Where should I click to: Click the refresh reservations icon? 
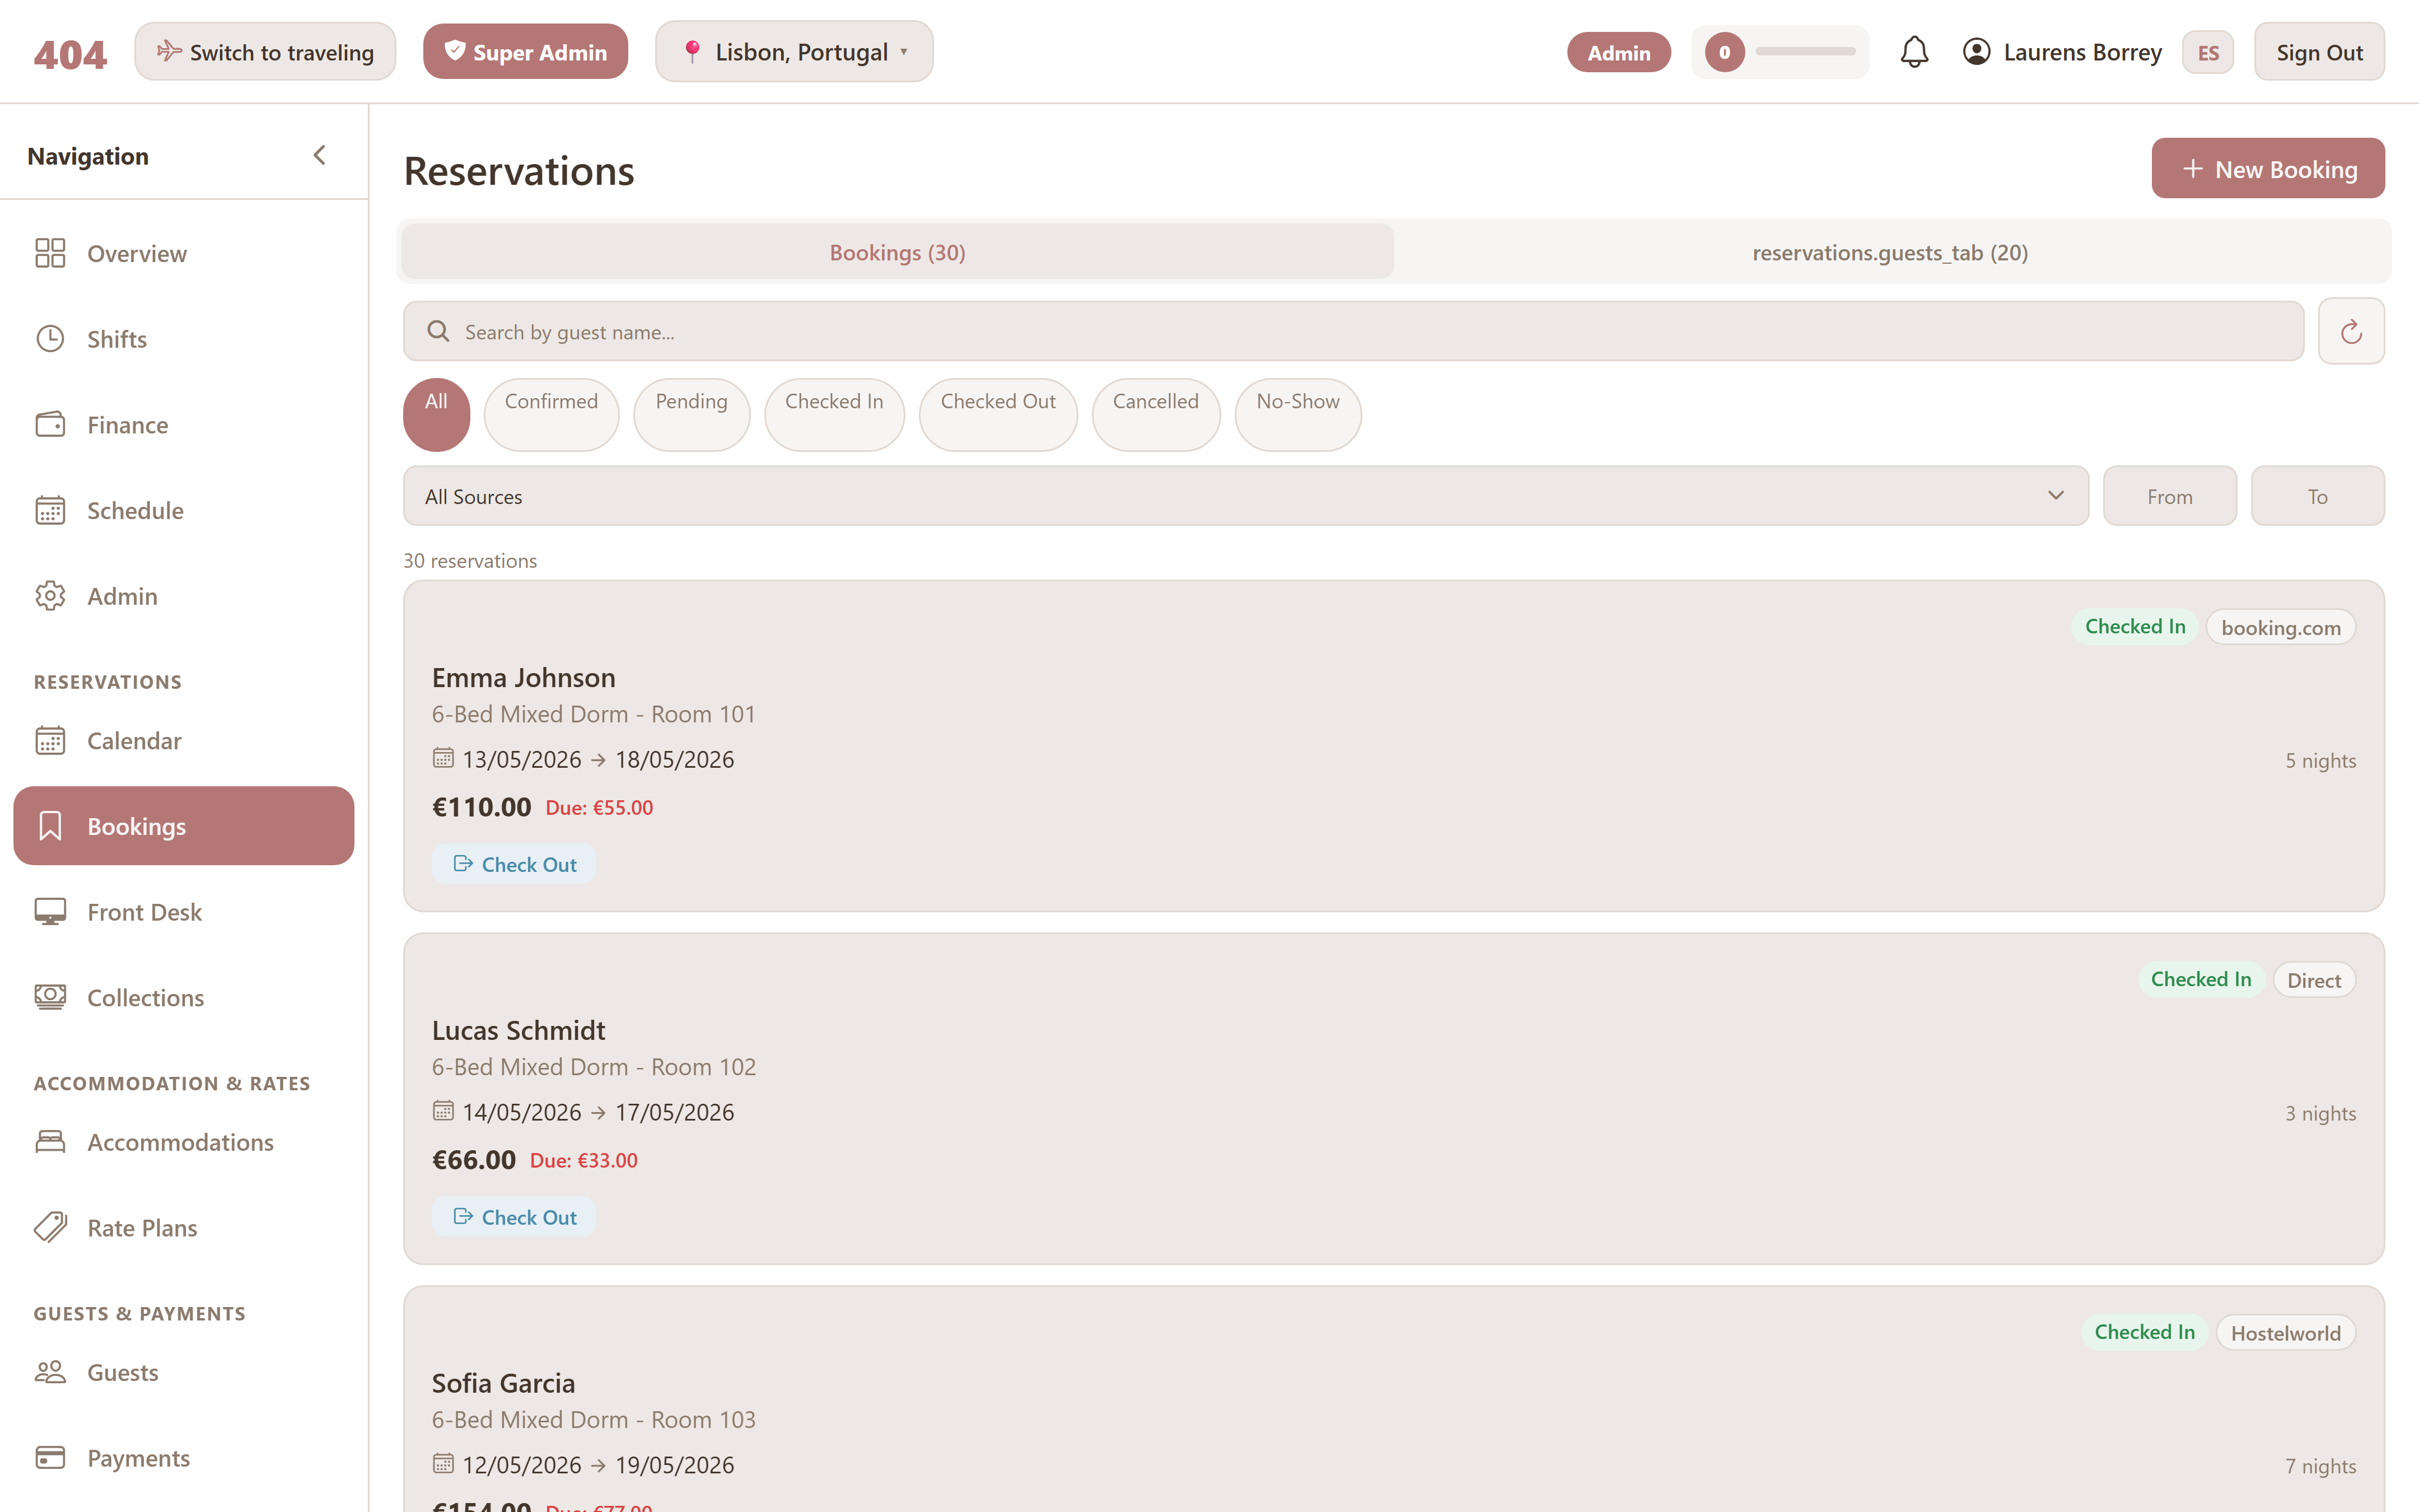(x=2351, y=331)
